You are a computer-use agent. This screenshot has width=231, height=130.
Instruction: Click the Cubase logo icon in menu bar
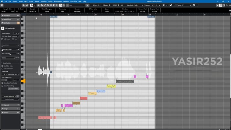click(2, 2)
